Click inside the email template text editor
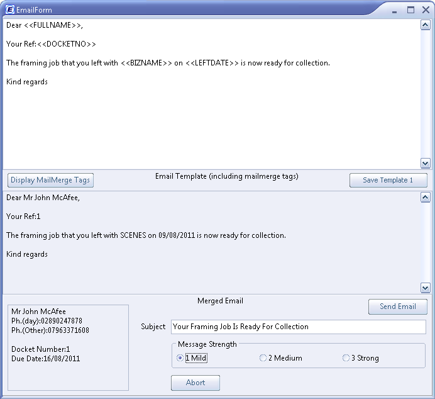 207,120
